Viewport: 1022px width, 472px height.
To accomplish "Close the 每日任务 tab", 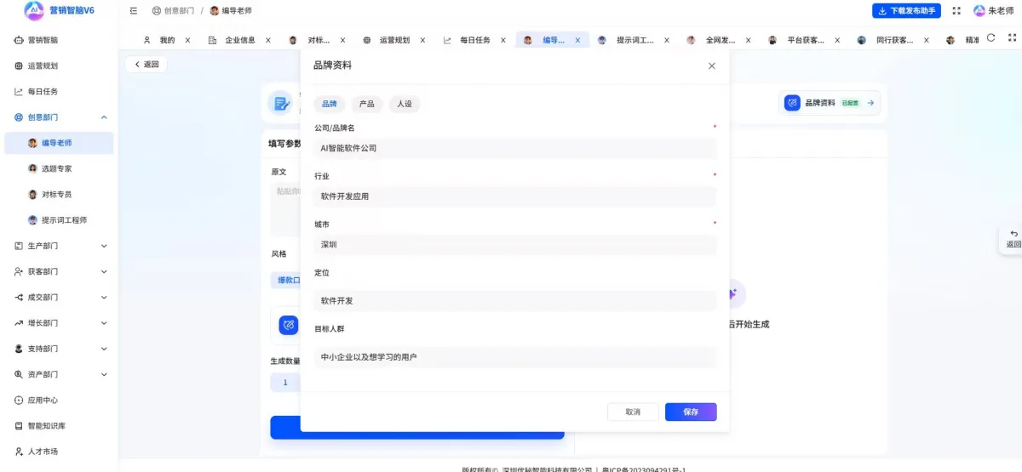I will click(503, 40).
